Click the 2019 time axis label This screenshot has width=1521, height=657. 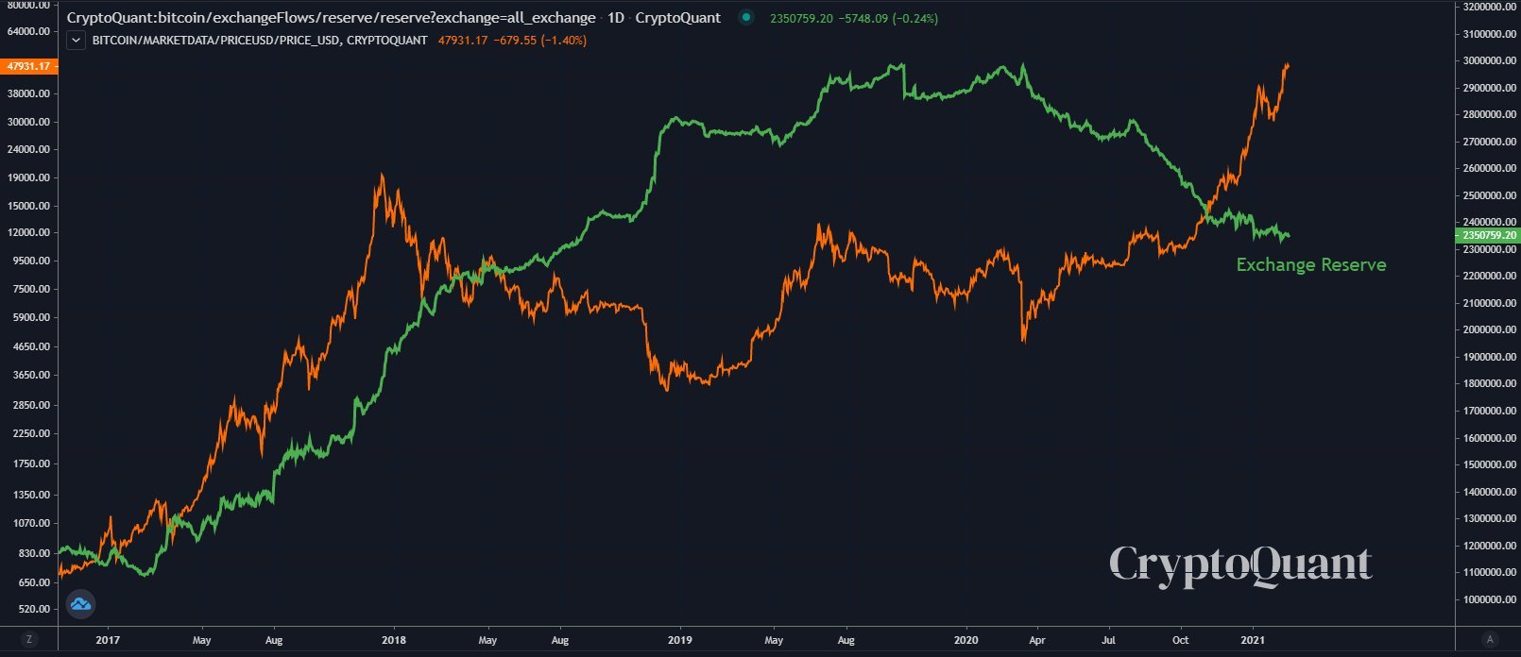[x=679, y=640]
